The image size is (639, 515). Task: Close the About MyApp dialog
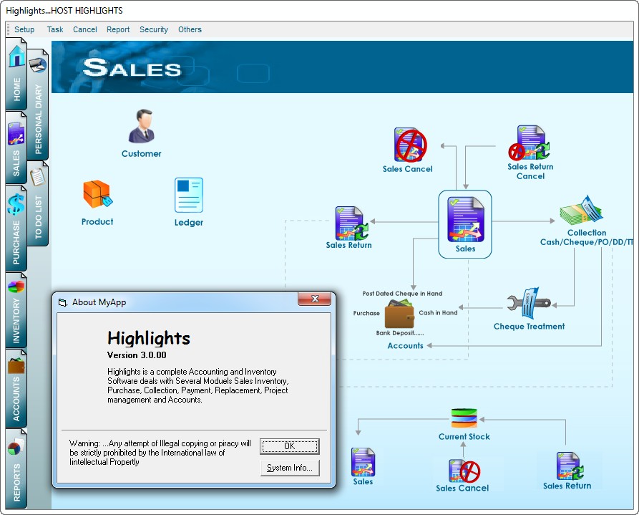tap(314, 298)
